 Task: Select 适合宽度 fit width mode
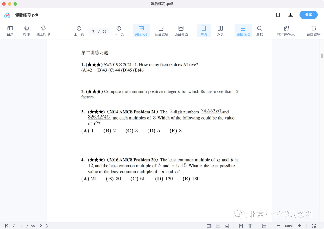tap(161, 31)
